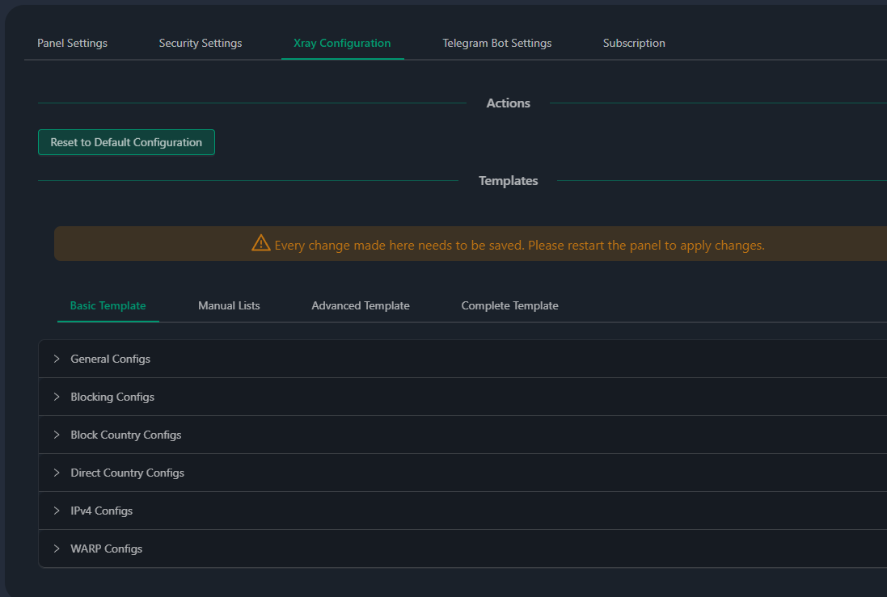View the Complete Template sub-tab

pos(509,305)
